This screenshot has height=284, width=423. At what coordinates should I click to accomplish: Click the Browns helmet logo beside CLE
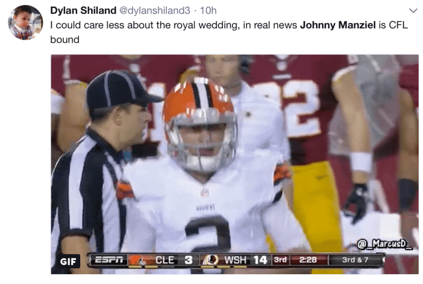tap(138, 260)
